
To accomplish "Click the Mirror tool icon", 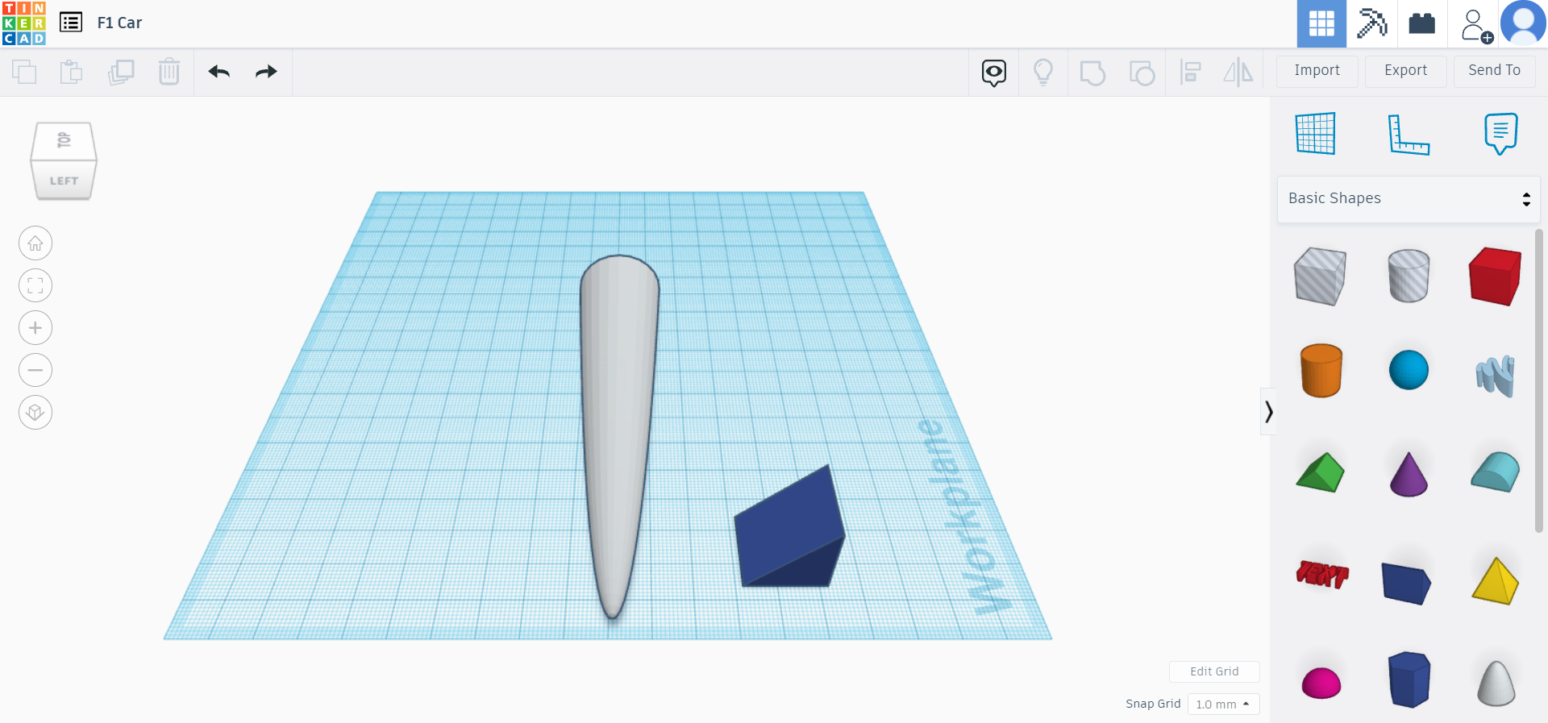I will (1238, 73).
